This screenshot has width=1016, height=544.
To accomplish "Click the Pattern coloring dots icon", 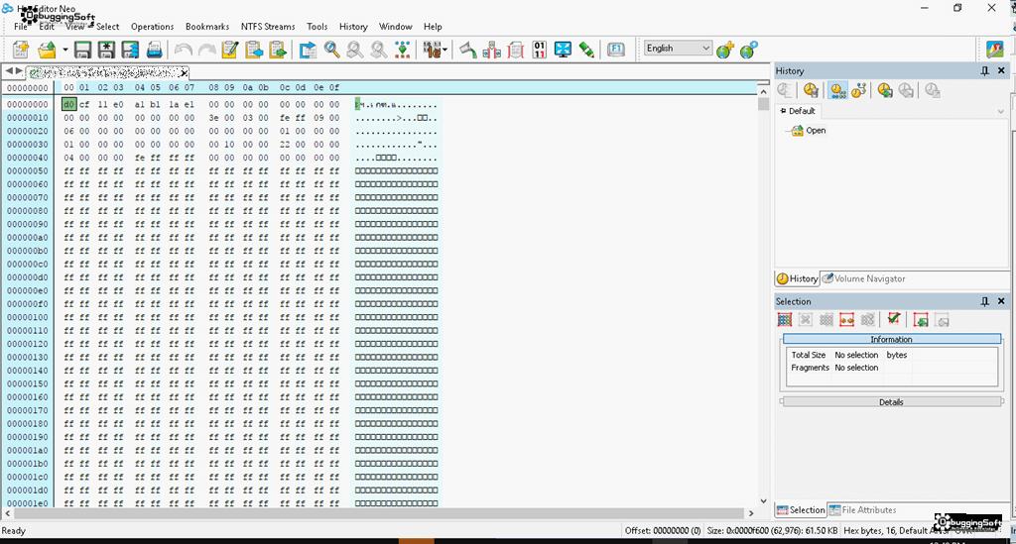I will pyautogui.click(x=403, y=50).
